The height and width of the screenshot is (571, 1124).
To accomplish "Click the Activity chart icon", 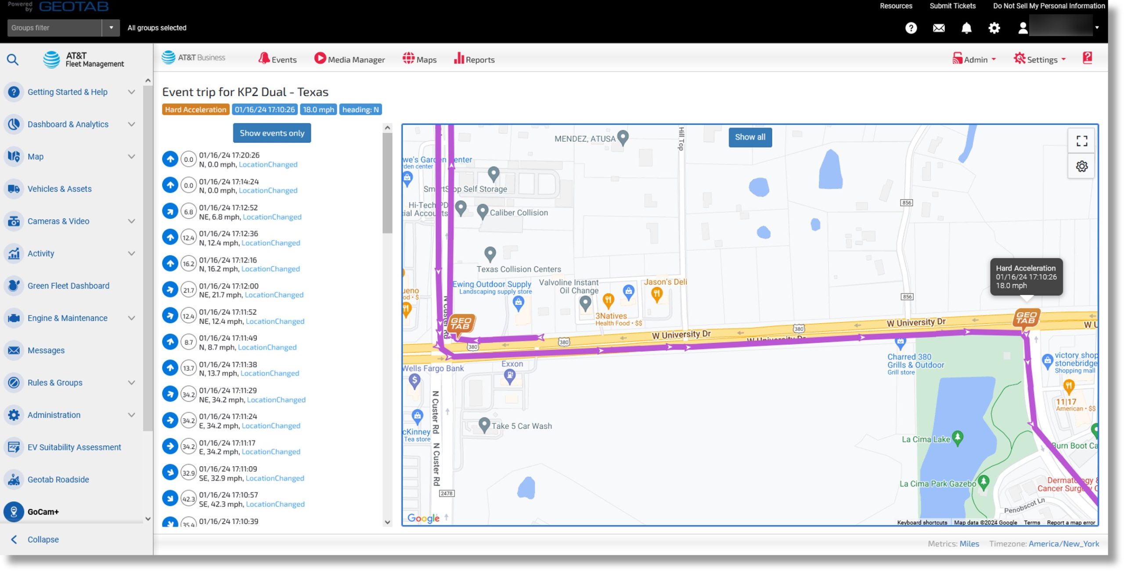I will (x=14, y=253).
